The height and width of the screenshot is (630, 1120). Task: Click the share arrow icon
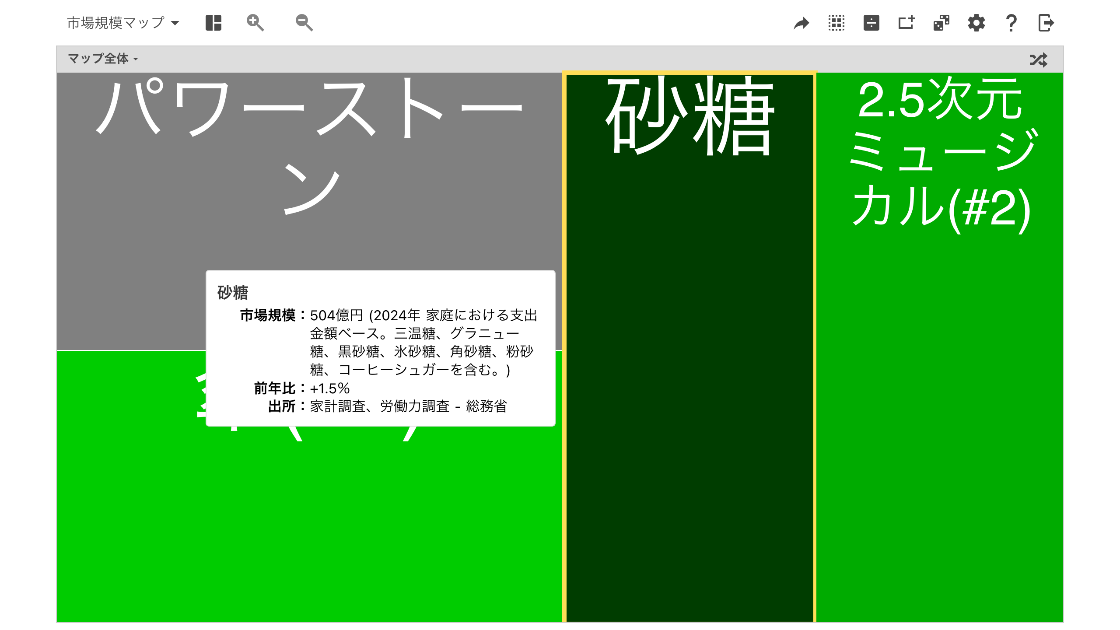click(x=801, y=23)
